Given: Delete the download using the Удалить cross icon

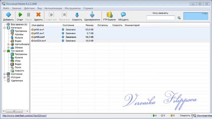Looking at the screenshot, I should click(x=38, y=15).
